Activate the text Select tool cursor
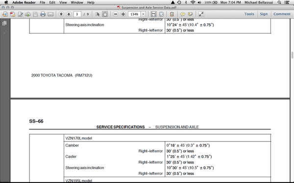The height and width of the screenshot is (183, 294). (x=98, y=14)
